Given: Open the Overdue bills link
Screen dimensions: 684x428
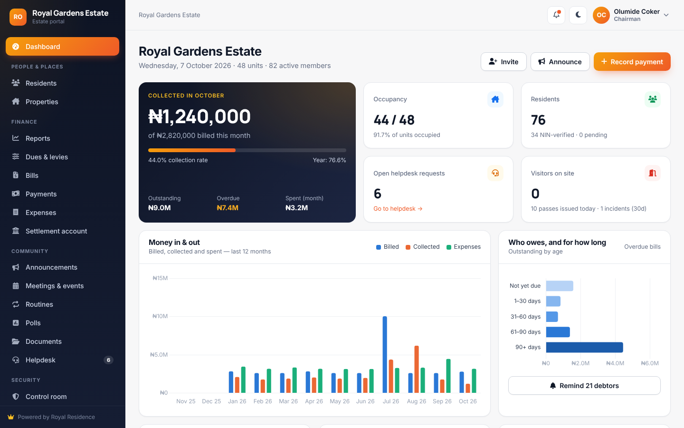Looking at the screenshot, I should tap(642, 247).
